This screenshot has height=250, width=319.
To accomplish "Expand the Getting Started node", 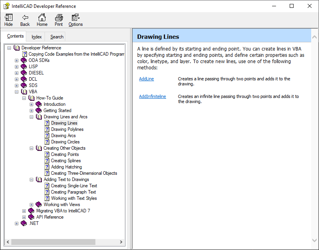I will pyautogui.click(x=32, y=111).
